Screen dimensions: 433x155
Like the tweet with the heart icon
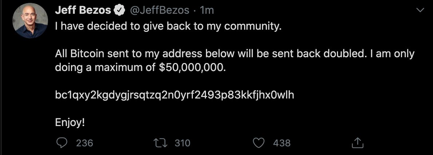click(258, 143)
